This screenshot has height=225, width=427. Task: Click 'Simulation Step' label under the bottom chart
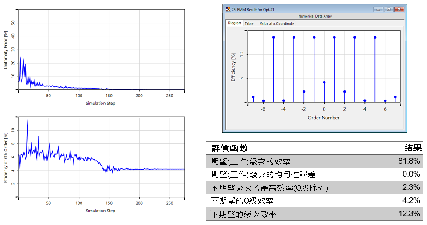(x=100, y=211)
